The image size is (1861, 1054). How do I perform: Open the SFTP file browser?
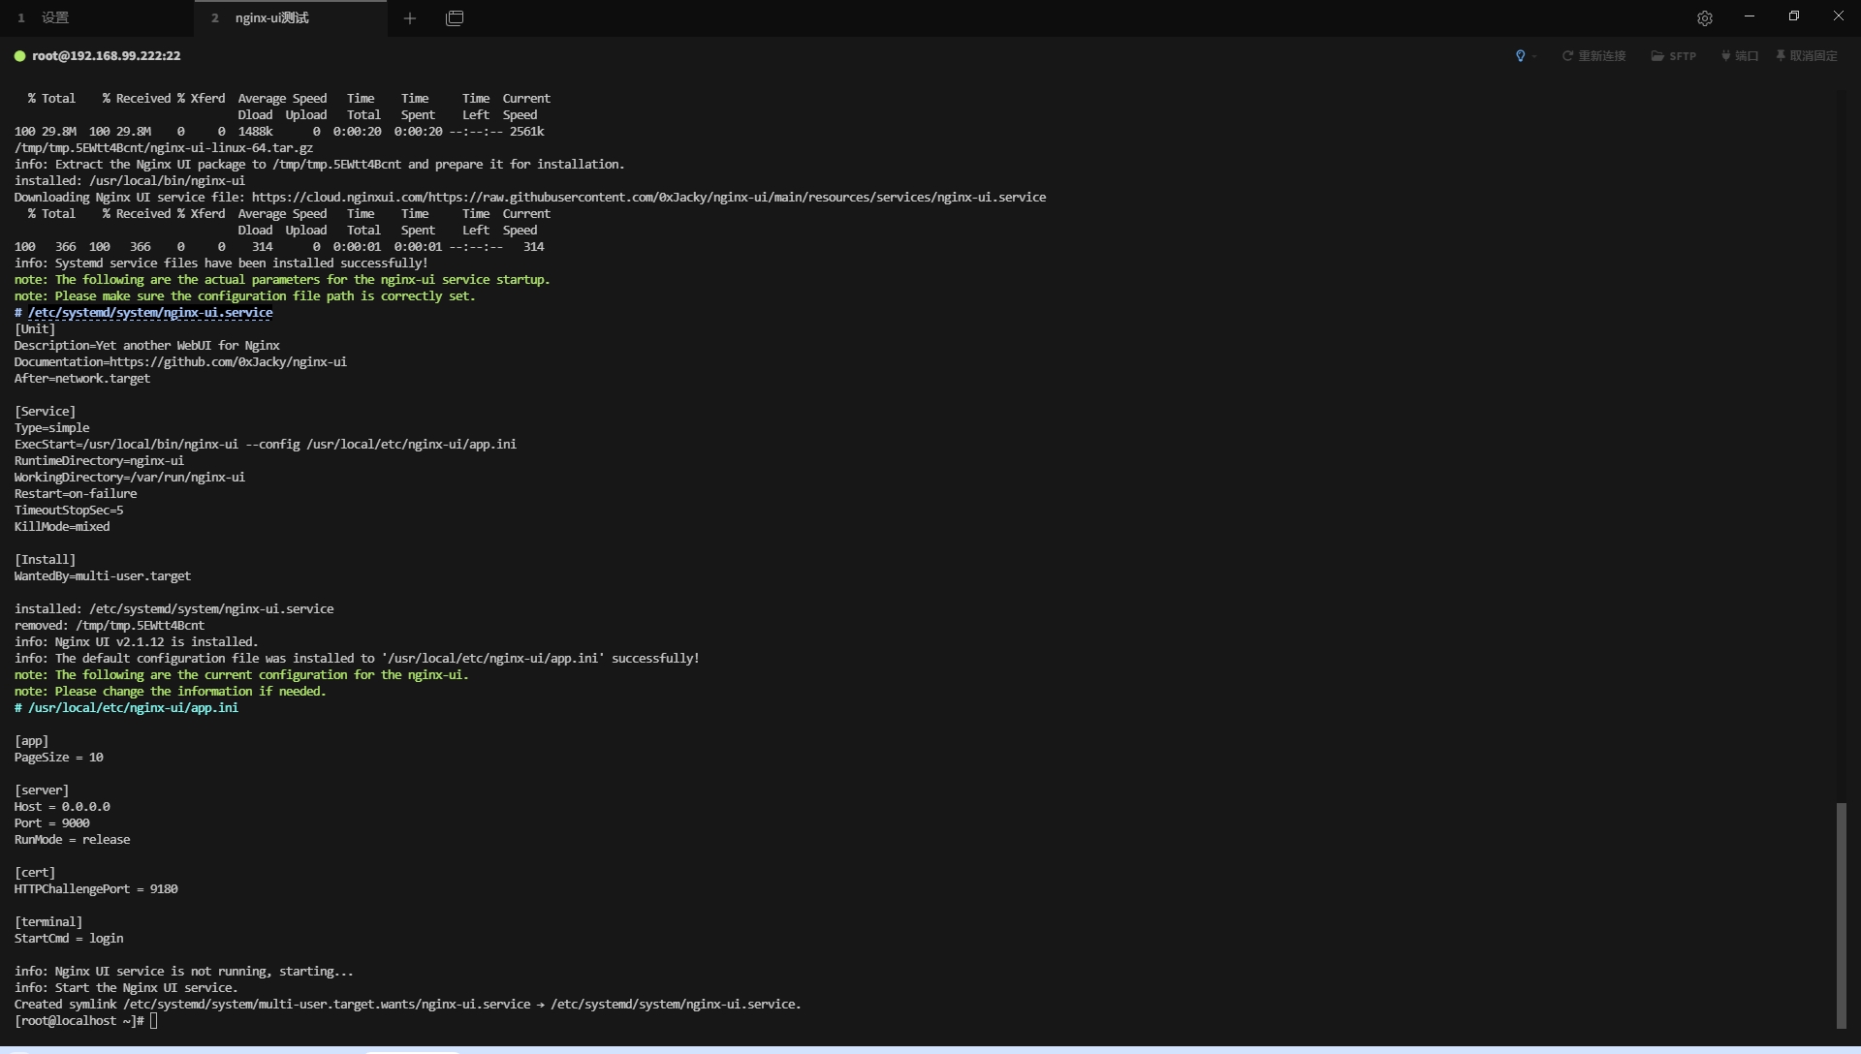[1673, 56]
